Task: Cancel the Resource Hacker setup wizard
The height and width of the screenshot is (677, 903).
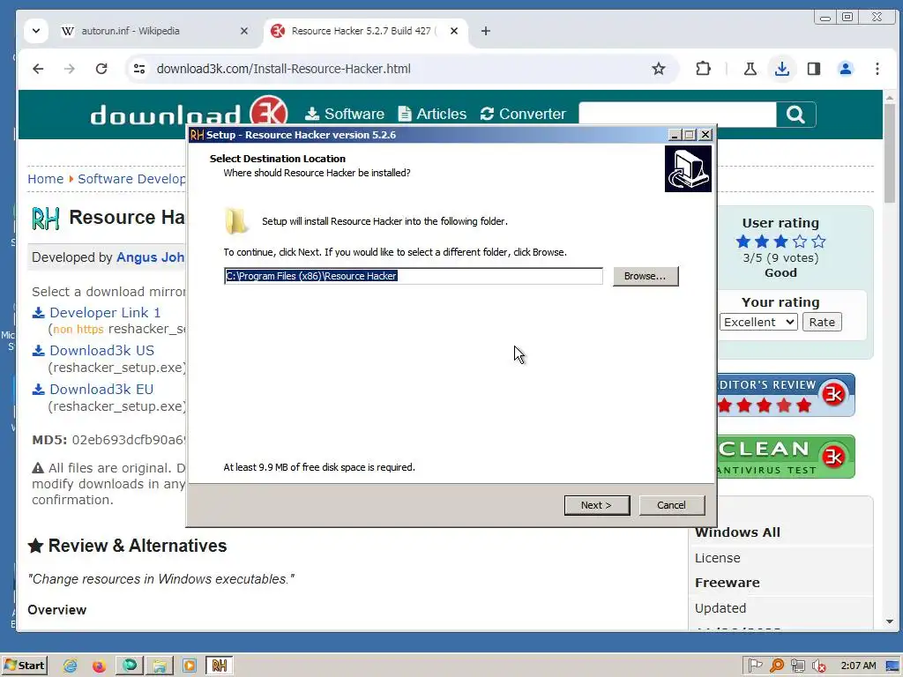Action: point(671,505)
